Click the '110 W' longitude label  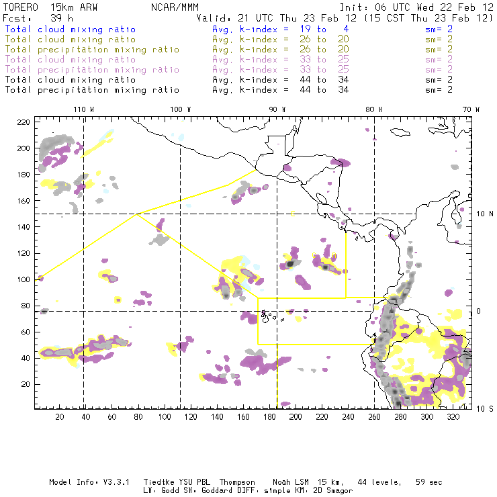[x=84, y=109]
